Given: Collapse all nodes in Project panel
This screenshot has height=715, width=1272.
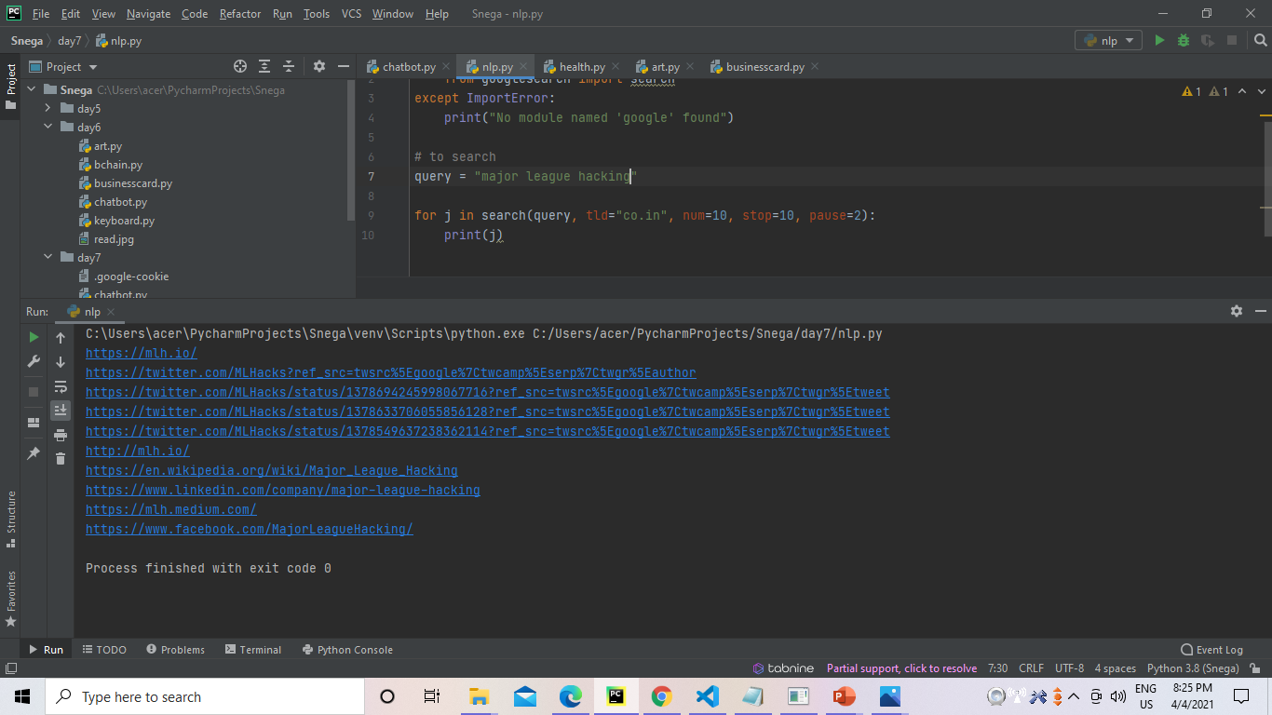Looking at the screenshot, I should [289, 66].
